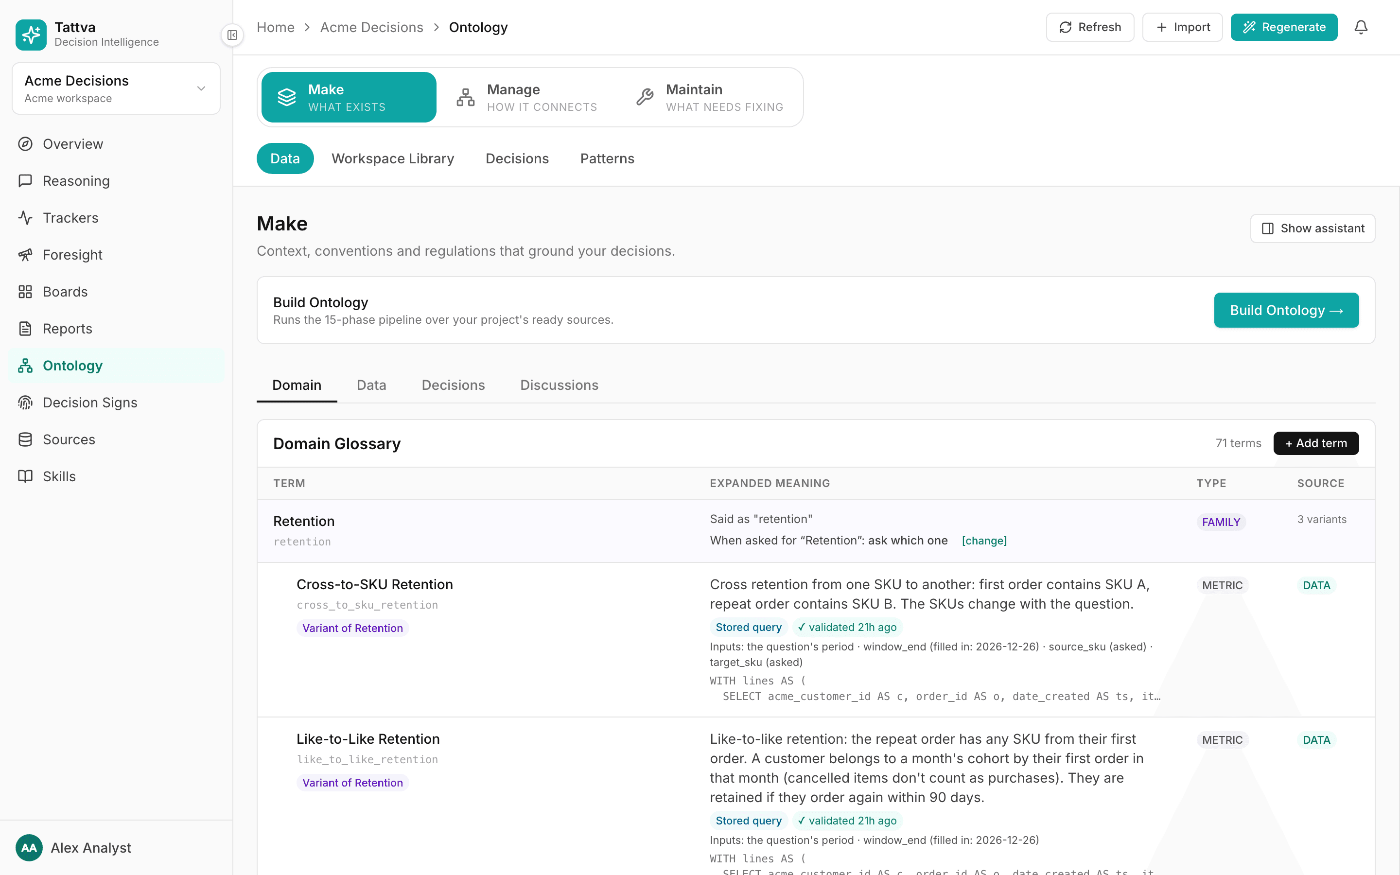Click Stored query badge in Like-to-Like Retention row
Screen dimensions: 1400x875
[749, 821]
